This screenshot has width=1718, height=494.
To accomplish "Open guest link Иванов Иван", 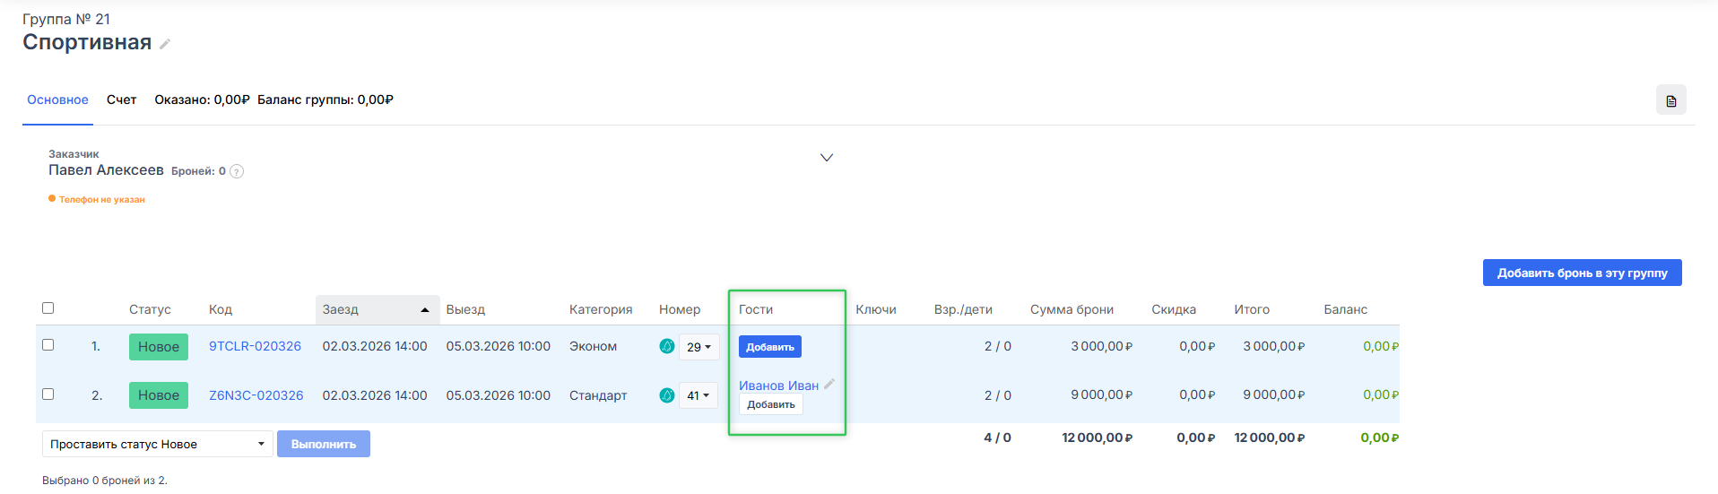I will (778, 386).
